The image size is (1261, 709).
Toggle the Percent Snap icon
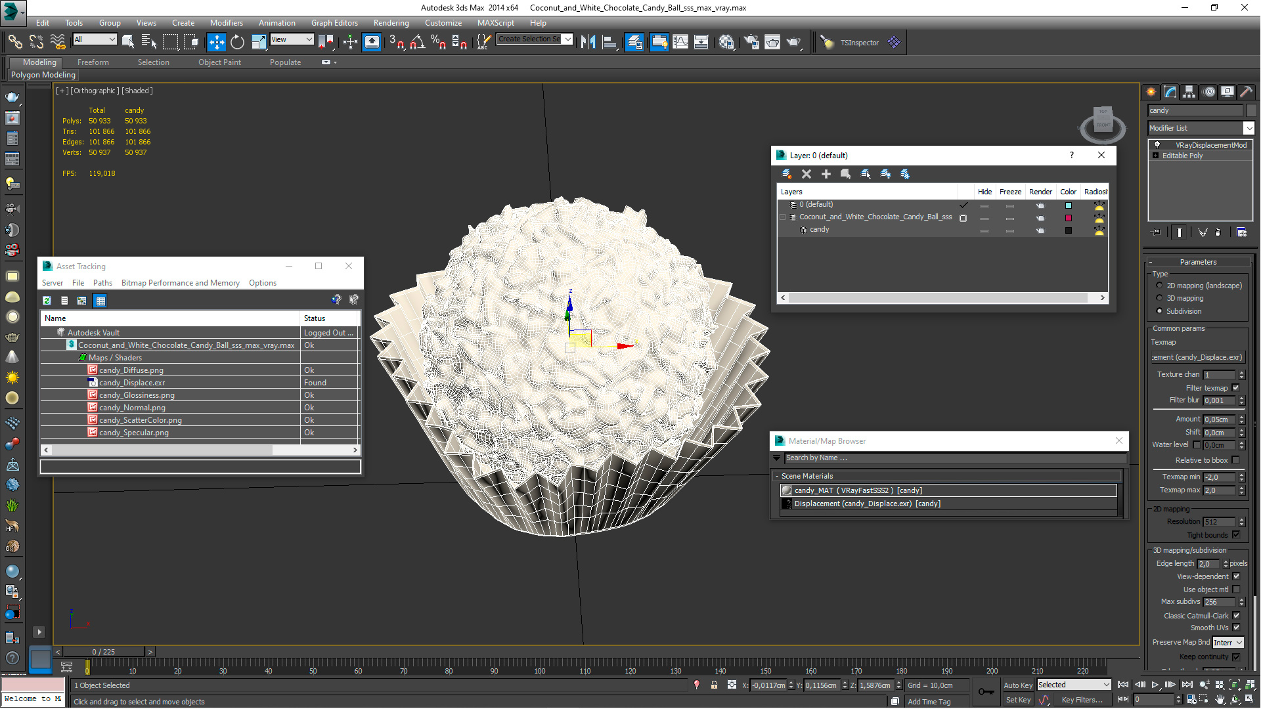coord(438,42)
